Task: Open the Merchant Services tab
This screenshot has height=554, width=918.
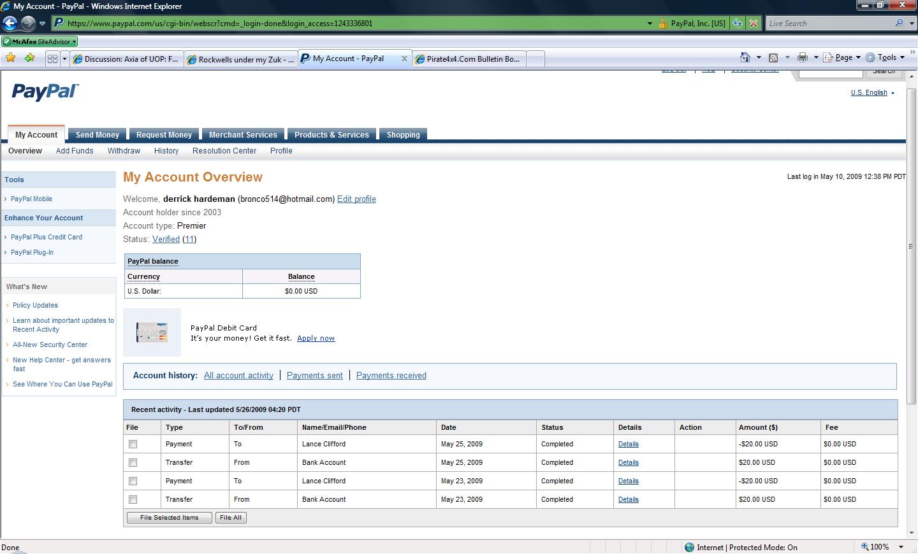Action: [x=243, y=135]
